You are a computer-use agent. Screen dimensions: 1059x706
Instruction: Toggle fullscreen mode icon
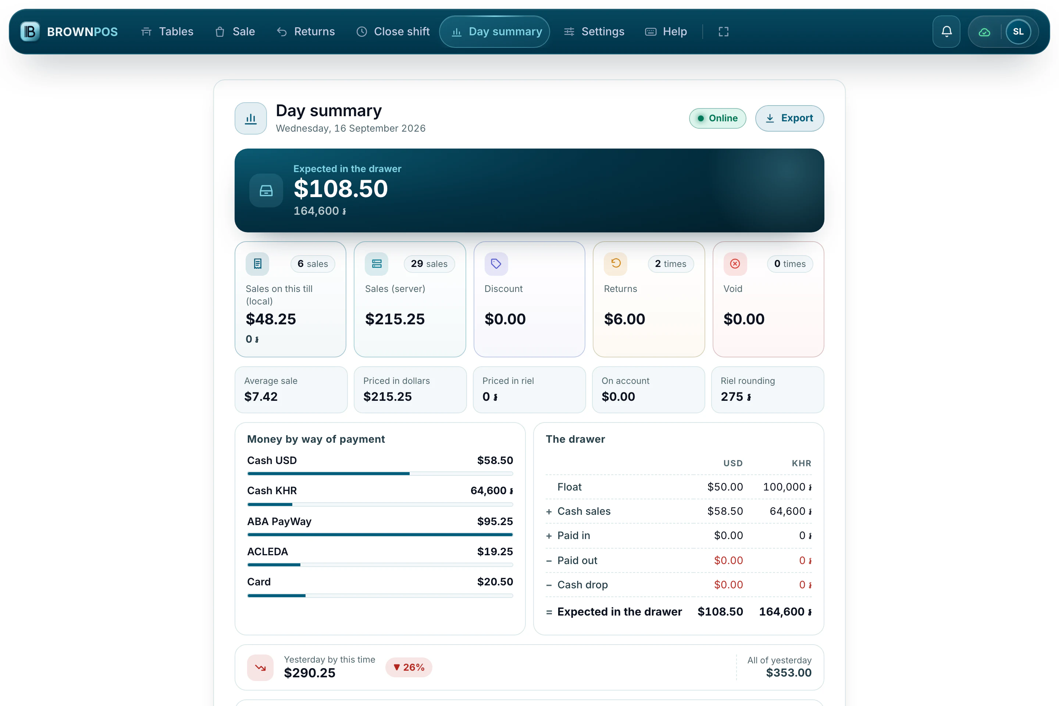(724, 32)
